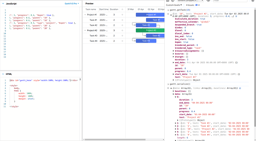Click plus icon in Task #1 row

pos(122,20)
